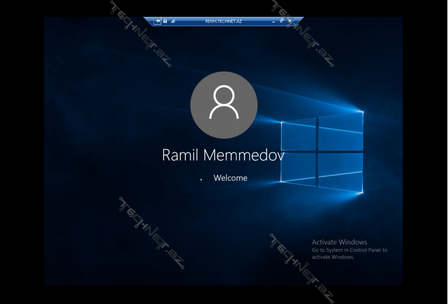Screen dimensions: 448x304
Task: Click the RDVH.TECHNET.AZ connection bar title
Action: 223,21
